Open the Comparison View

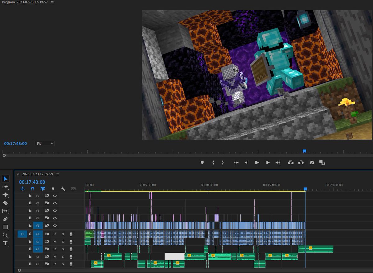coord(322,162)
